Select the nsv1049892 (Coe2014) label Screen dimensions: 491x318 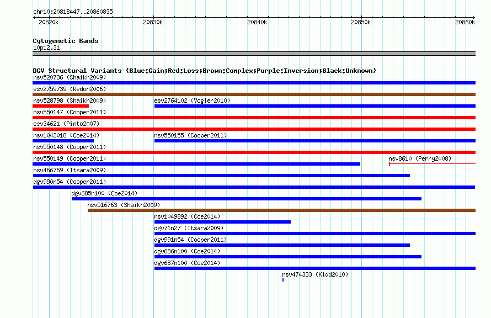point(187,216)
